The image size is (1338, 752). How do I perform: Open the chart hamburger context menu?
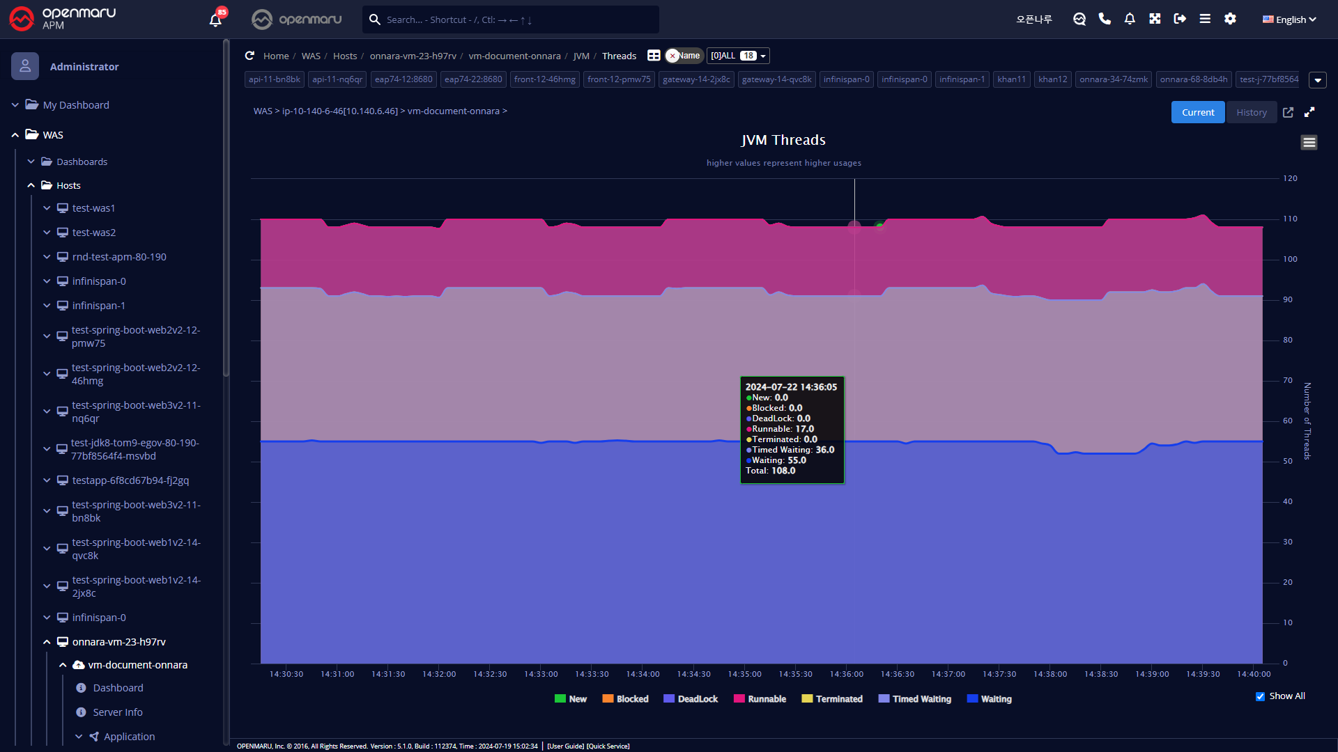pos(1309,143)
